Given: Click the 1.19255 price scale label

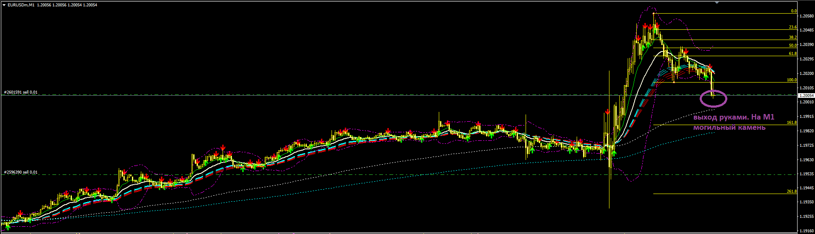Looking at the screenshot, I should (807, 217).
